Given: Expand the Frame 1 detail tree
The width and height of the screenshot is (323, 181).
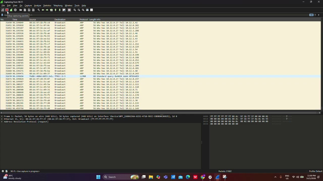Looking at the screenshot, I should (x=2, y=116).
